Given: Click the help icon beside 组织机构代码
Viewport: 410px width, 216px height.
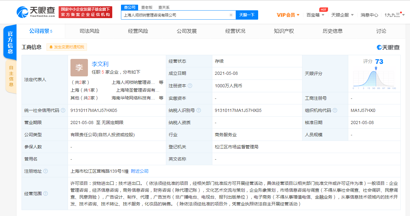Looking at the screenshot, I should pos(335,110).
